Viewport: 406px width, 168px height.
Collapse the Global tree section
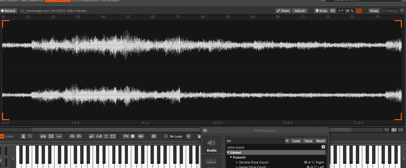228,152
